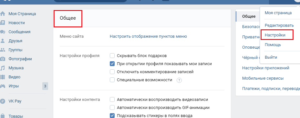Click the Группы people icon
Image resolution: width=300 pixels, height=118 pixels.
click(x=2, y=50)
